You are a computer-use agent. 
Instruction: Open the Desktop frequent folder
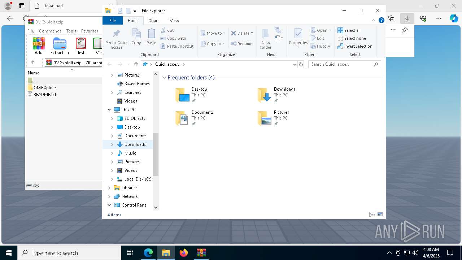191,95
